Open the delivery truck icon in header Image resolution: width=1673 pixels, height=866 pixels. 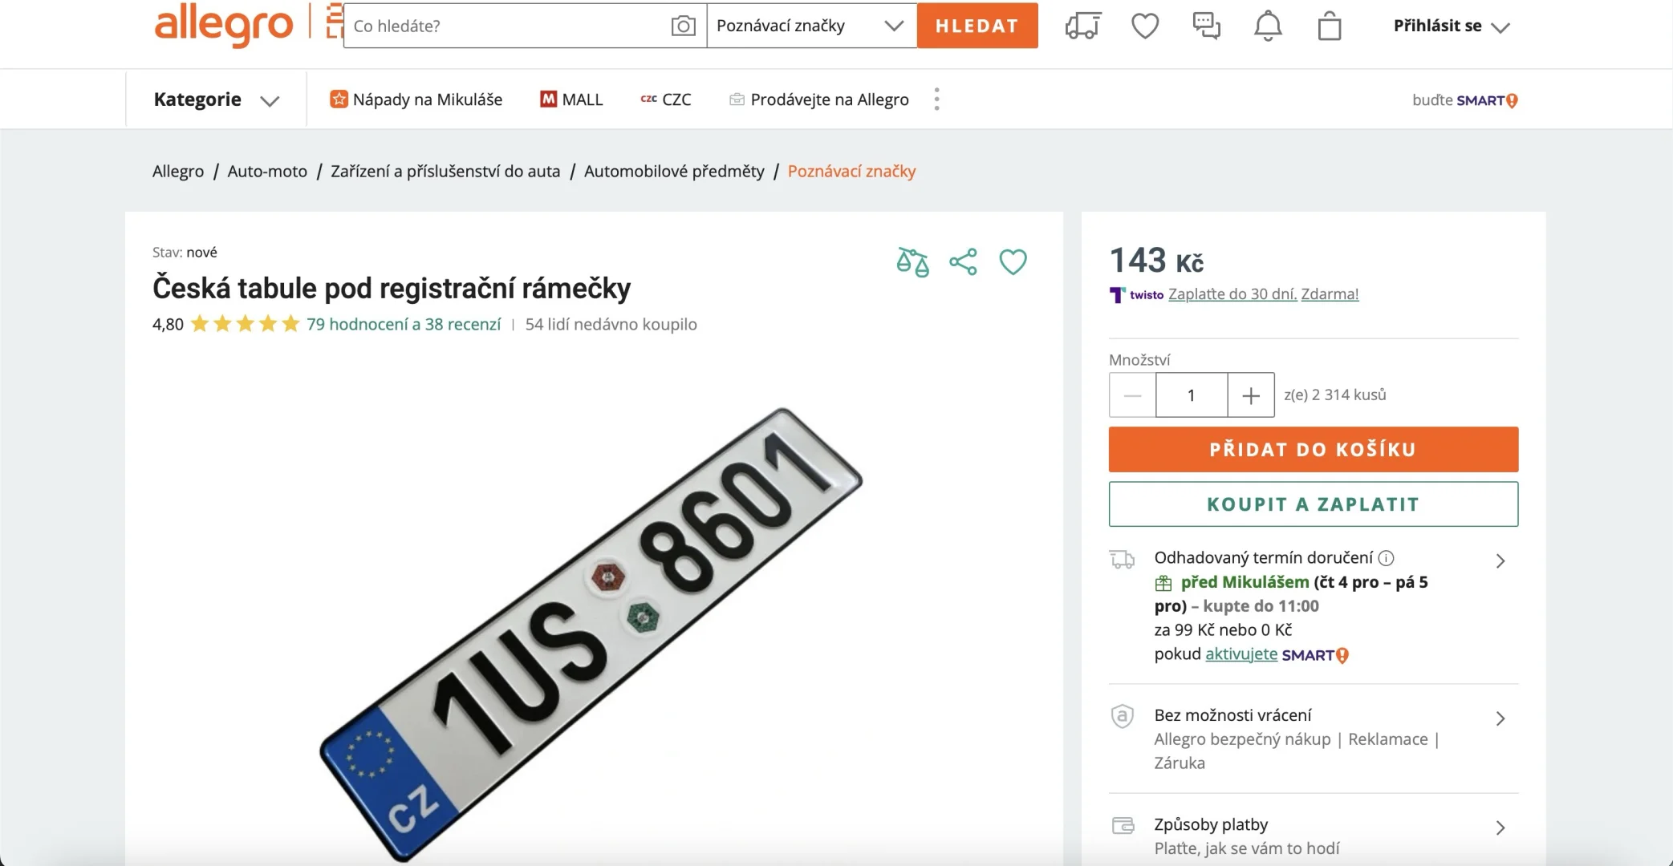click(1082, 26)
